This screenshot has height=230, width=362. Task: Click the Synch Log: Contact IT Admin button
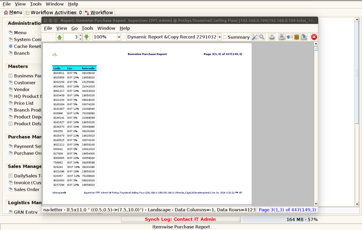point(181,219)
